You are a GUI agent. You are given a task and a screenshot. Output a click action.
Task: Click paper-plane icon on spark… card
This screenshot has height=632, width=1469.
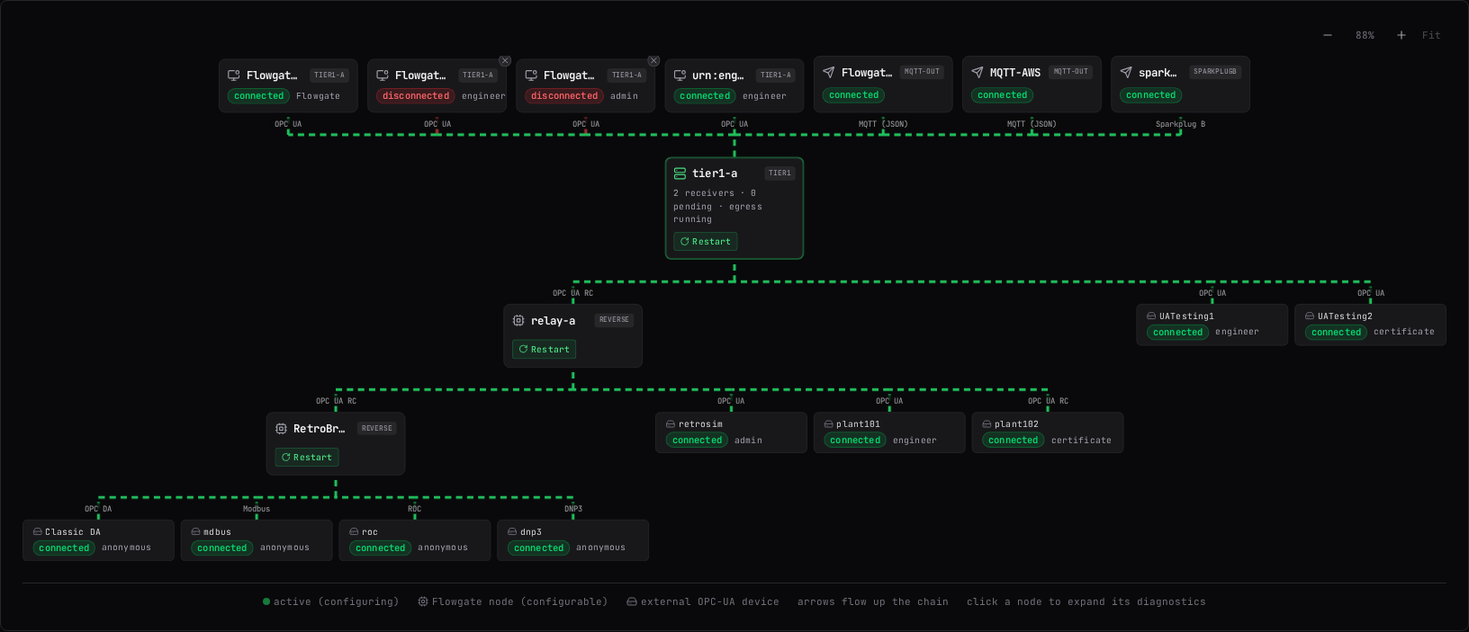[1126, 72]
